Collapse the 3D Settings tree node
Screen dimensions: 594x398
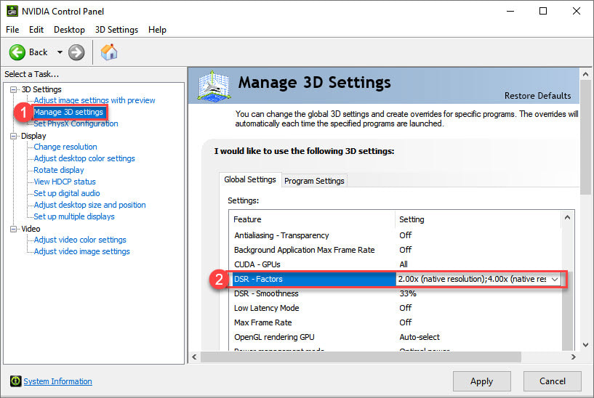tap(14, 89)
